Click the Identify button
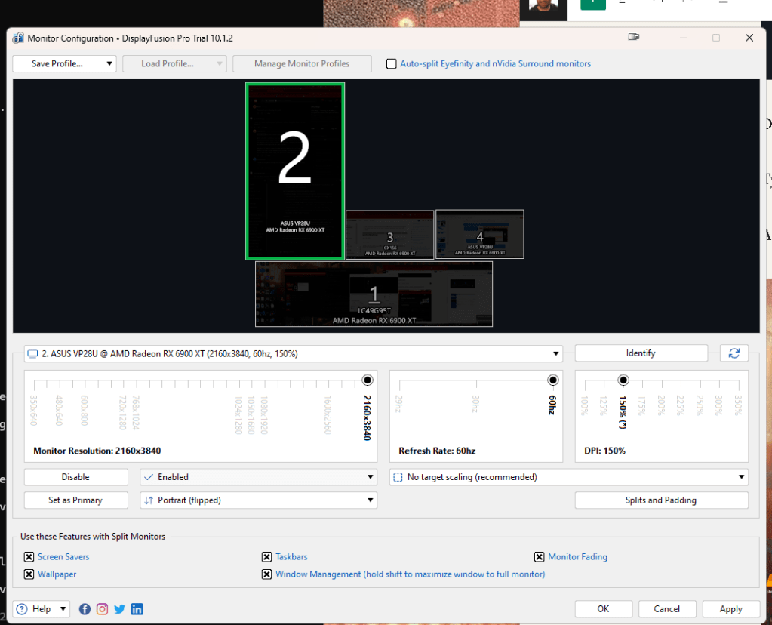The image size is (772, 625). (641, 353)
